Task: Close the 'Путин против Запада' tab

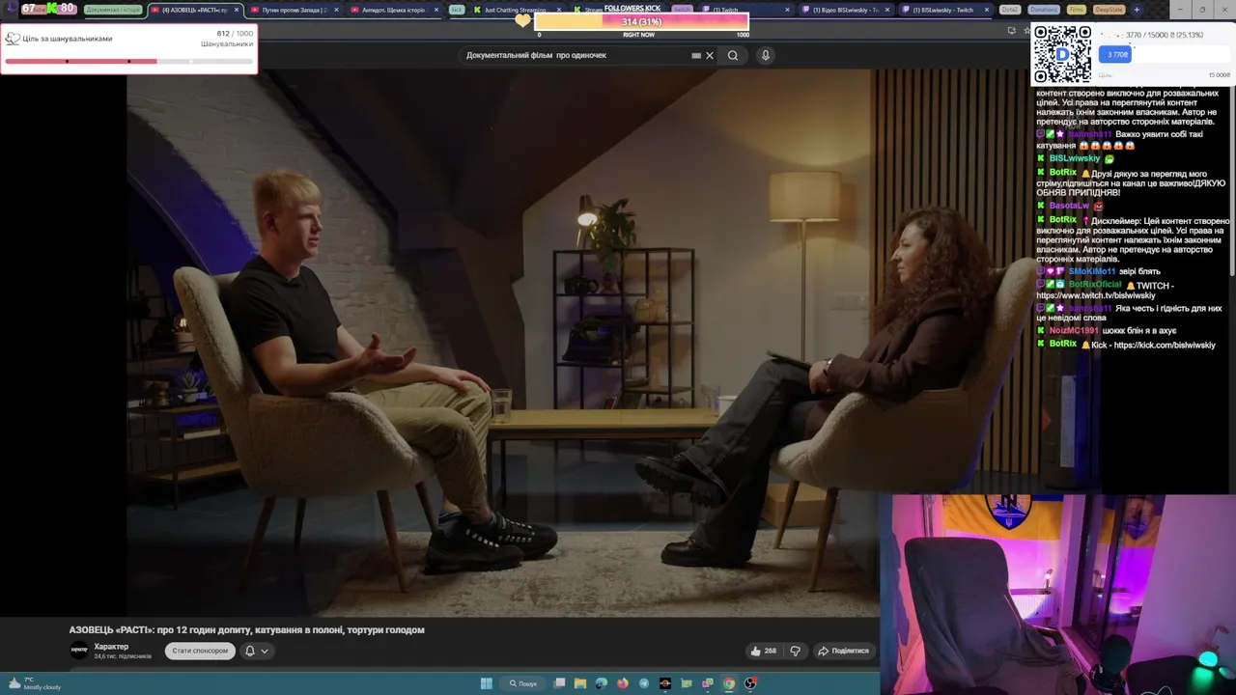Action: coord(336,10)
